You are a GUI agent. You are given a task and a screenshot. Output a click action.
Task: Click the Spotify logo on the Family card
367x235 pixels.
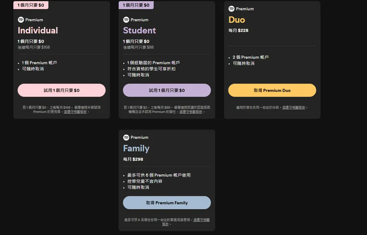126,137
